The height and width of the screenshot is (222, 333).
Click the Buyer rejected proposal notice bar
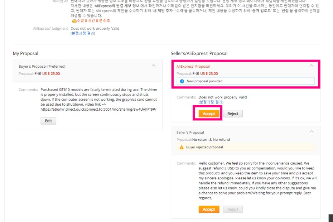click(246, 147)
